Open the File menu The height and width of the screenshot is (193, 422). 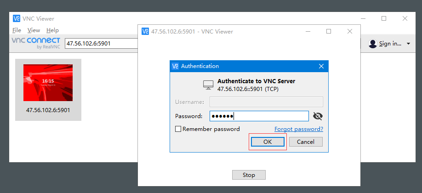(x=17, y=30)
